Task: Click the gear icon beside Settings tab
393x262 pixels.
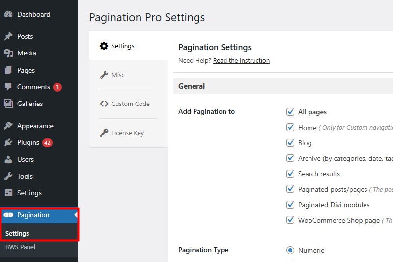Action: [104, 46]
